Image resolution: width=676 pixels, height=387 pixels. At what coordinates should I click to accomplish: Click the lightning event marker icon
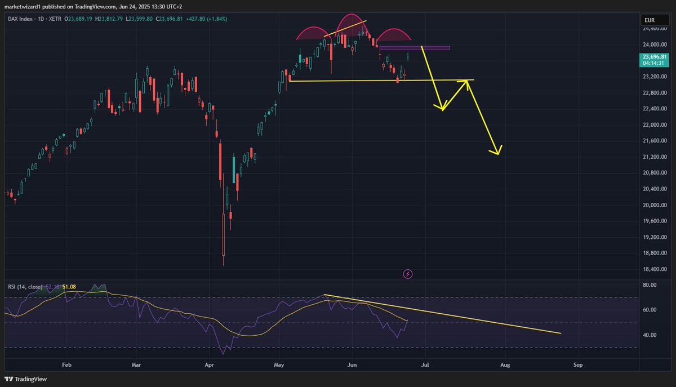coord(408,274)
